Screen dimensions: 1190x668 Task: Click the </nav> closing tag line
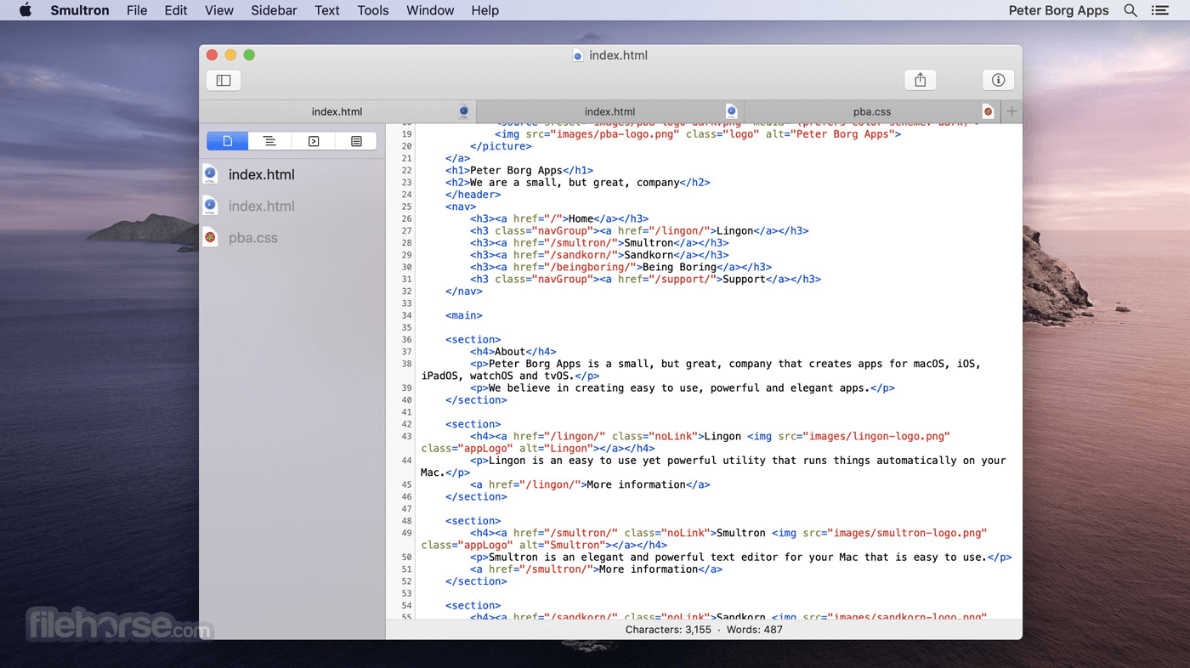point(464,292)
